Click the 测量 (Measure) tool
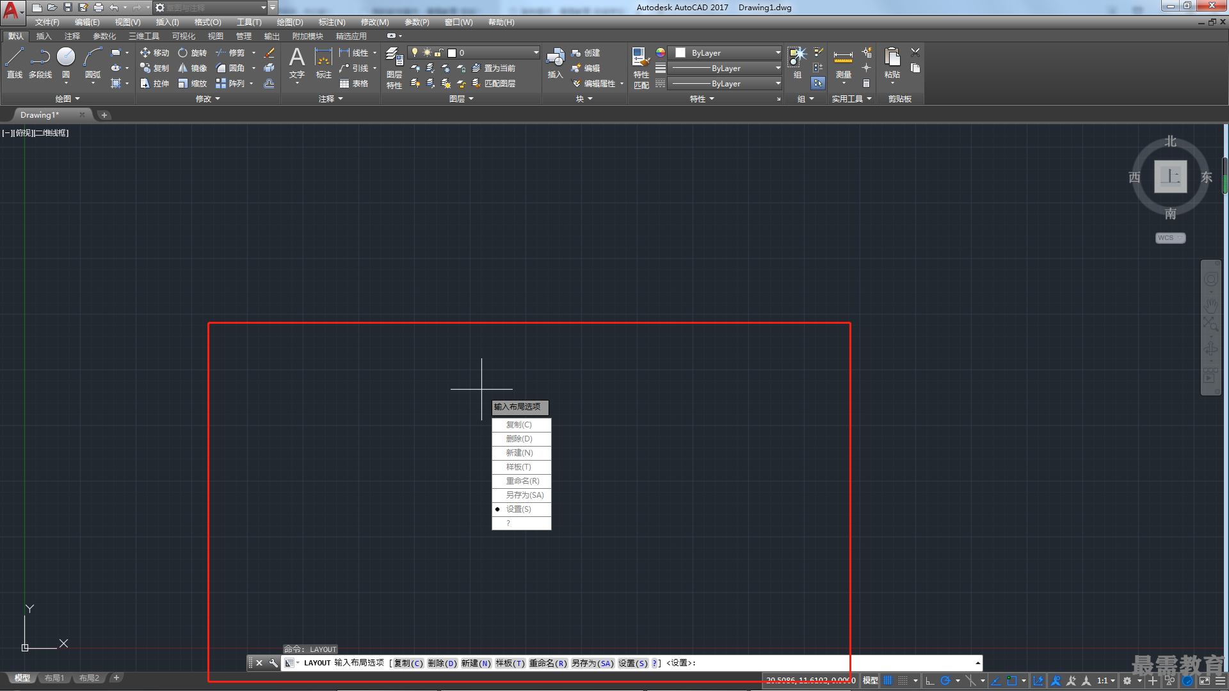 pyautogui.click(x=843, y=63)
